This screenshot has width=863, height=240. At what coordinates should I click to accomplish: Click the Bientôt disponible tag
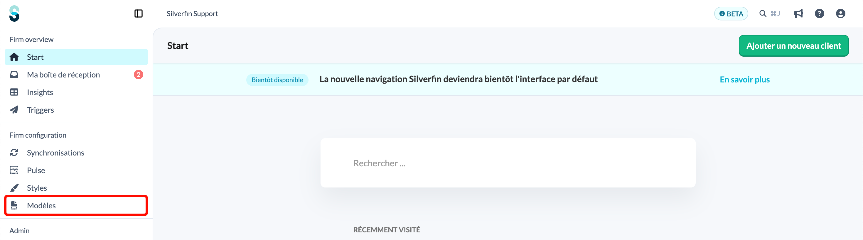(x=277, y=80)
